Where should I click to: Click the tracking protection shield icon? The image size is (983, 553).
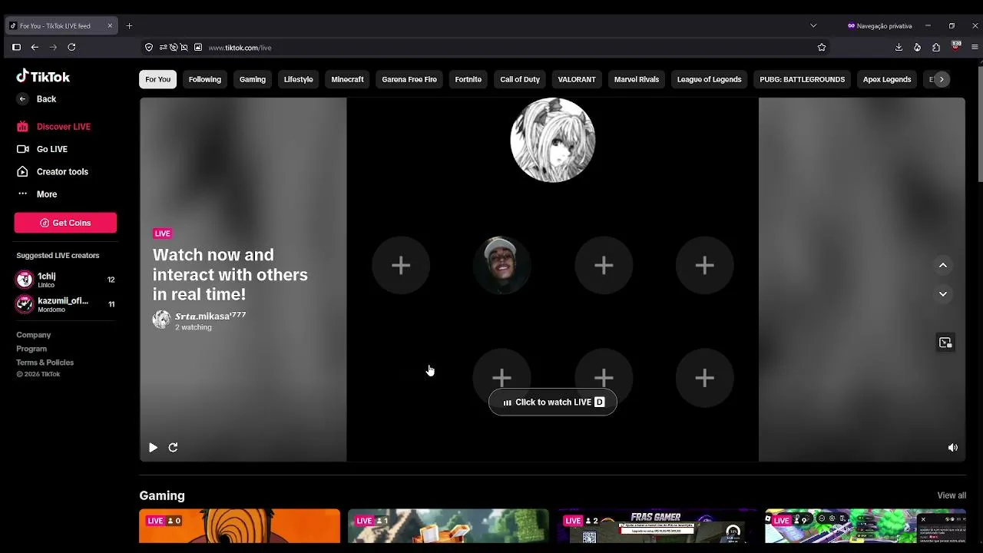click(x=149, y=48)
